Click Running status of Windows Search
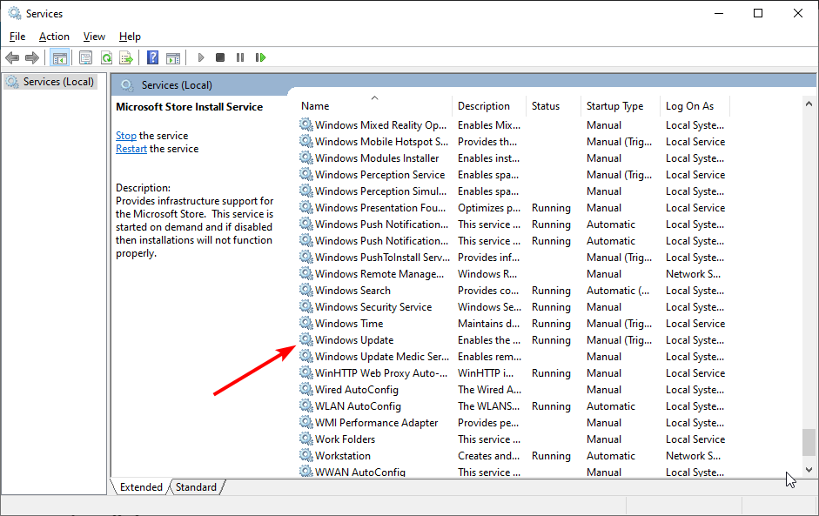This screenshot has height=516, width=819. tap(551, 291)
